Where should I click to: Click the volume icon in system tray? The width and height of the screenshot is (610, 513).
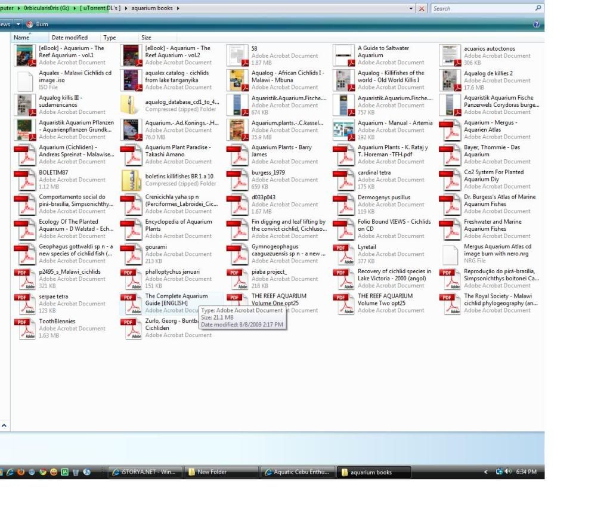pyautogui.click(x=508, y=472)
